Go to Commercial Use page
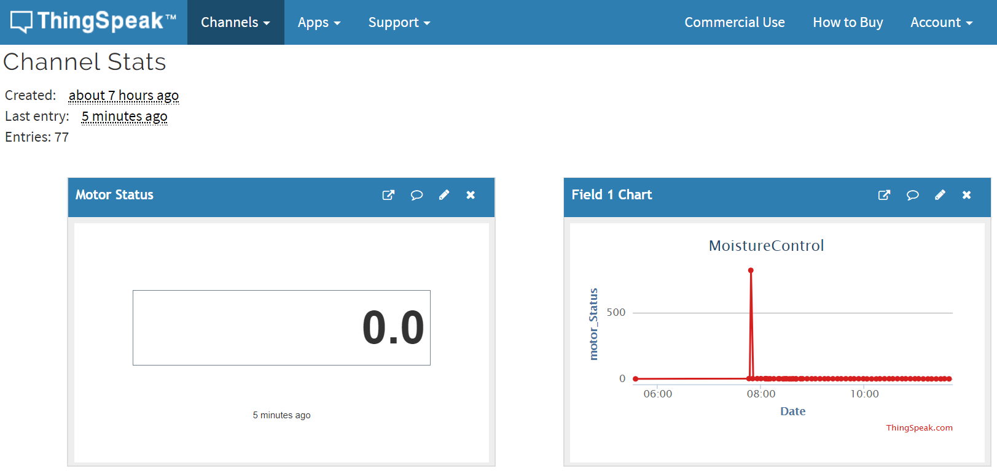997x471 pixels. pyautogui.click(x=735, y=22)
